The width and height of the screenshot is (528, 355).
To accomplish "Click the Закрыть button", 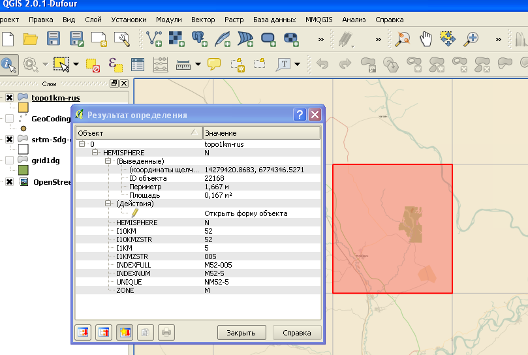I will (x=241, y=332).
